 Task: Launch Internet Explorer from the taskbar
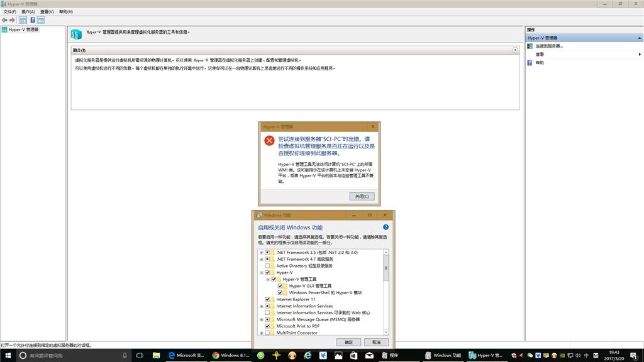(308, 356)
